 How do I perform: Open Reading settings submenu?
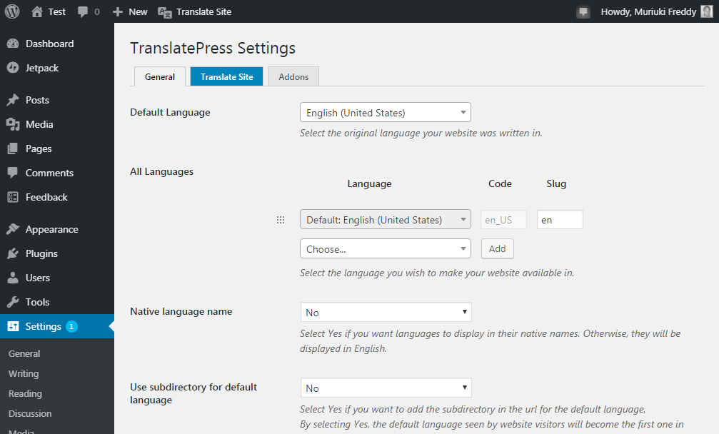tap(25, 394)
